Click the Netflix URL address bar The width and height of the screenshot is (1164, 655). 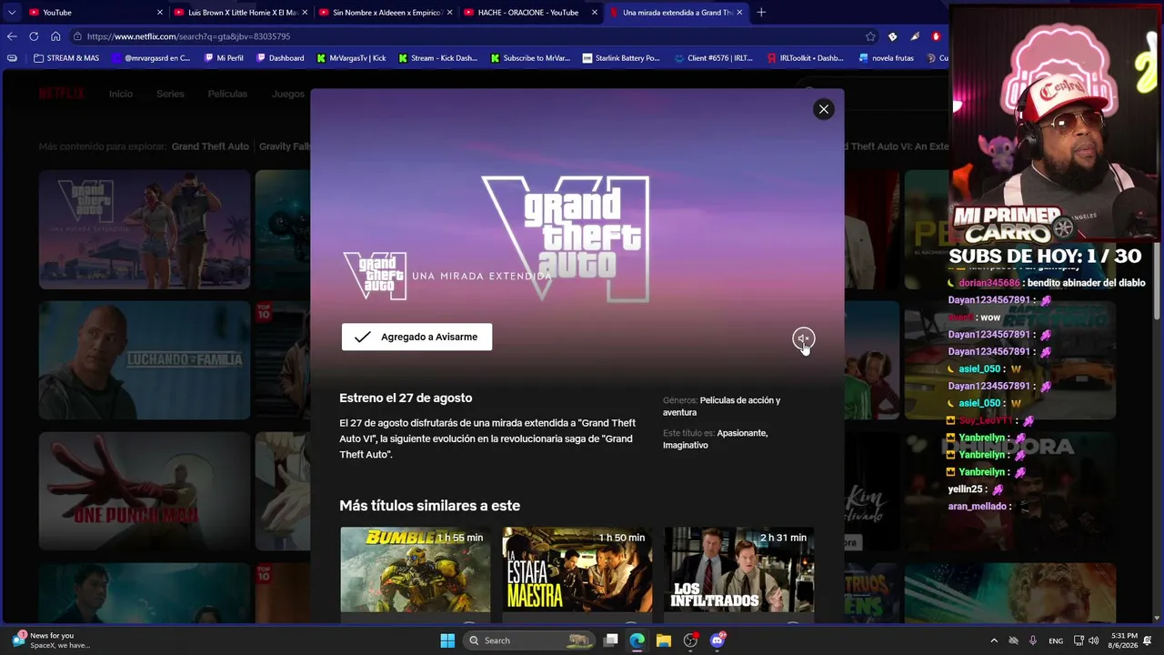pos(473,36)
